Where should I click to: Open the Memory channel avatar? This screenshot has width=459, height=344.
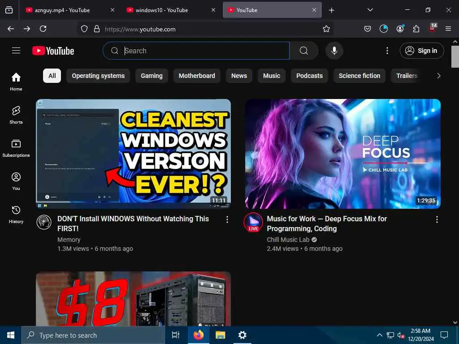[44, 222]
